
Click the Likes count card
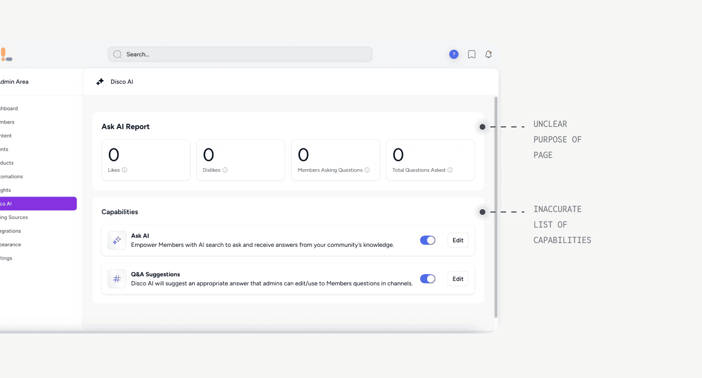click(x=146, y=160)
